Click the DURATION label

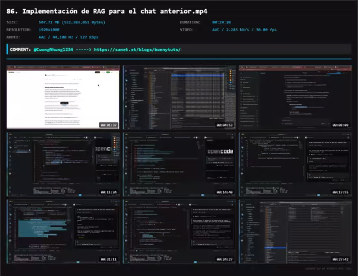pos(190,22)
